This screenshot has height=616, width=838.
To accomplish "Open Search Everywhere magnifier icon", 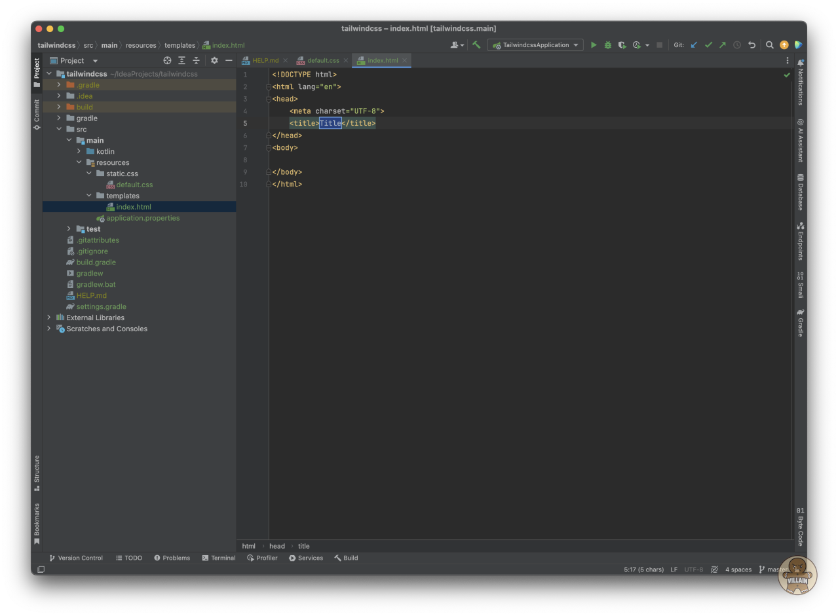I will pyautogui.click(x=770, y=45).
